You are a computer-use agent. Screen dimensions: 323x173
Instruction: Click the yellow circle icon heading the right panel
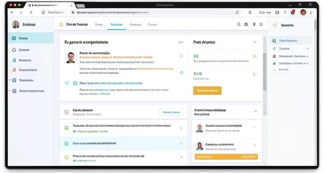(x=275, y=25)
